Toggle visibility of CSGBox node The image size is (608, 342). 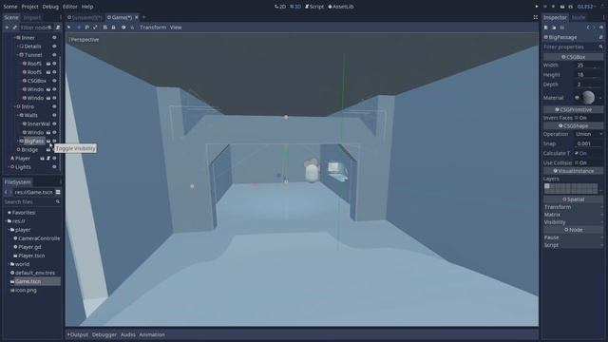point(54,81)
